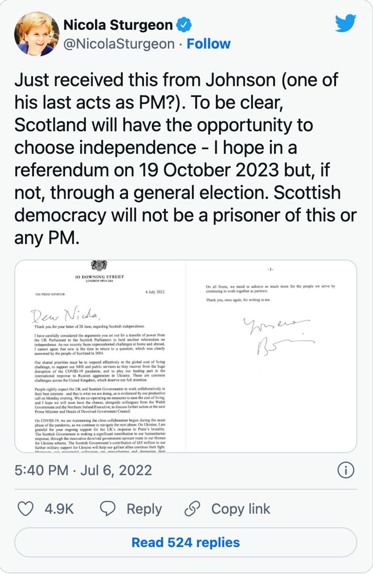Click the Nicola Sturgeon display name

tap(118, 25)
